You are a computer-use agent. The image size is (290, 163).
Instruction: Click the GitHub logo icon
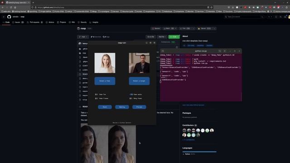tap(9, 17)
